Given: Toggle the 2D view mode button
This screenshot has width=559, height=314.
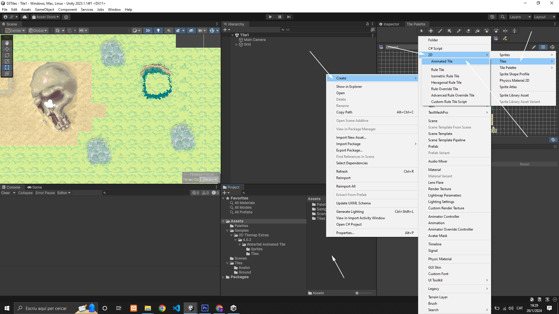Looking at the screenshot, I should (148, 31).
